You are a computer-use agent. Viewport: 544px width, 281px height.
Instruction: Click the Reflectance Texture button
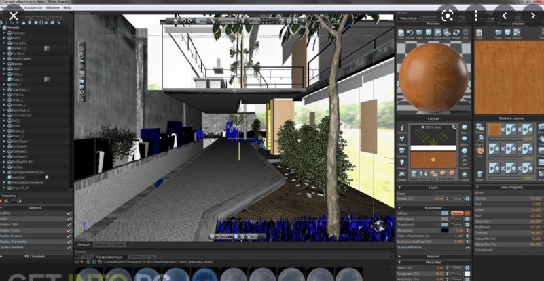coord(457,219)
